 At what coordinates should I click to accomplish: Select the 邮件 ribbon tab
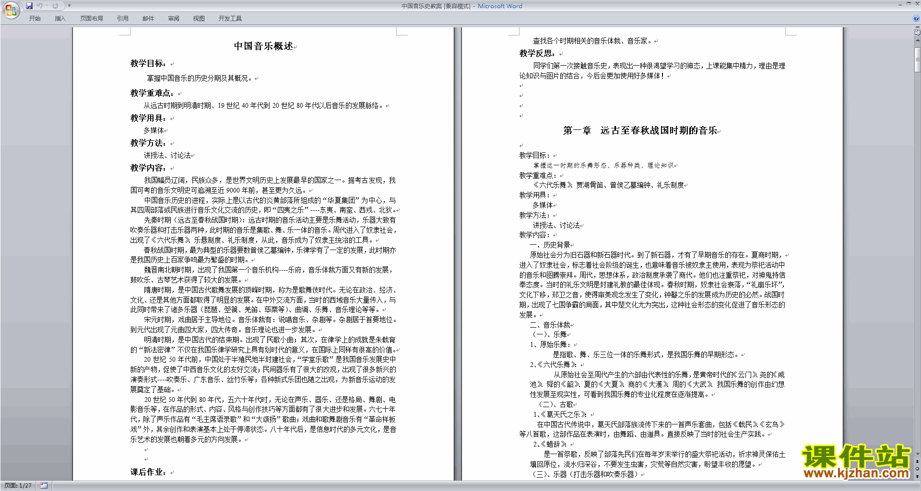148,19
